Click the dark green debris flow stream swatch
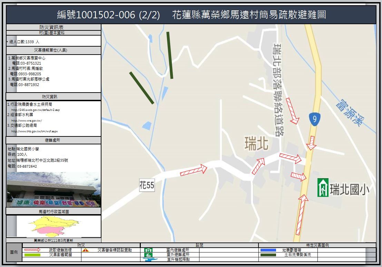The width and height of the screenshot is (382, 267). 268,255
